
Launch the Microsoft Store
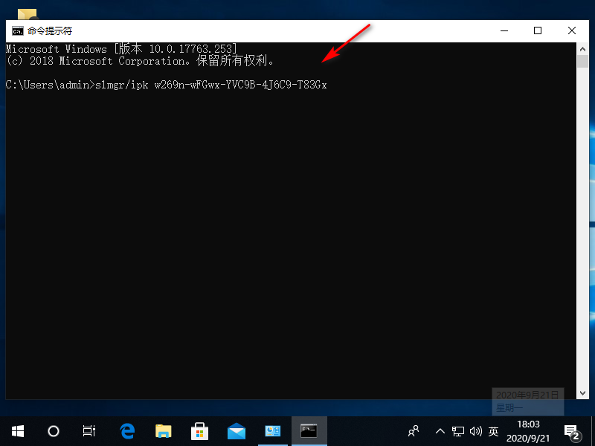(x=199, y=431)
